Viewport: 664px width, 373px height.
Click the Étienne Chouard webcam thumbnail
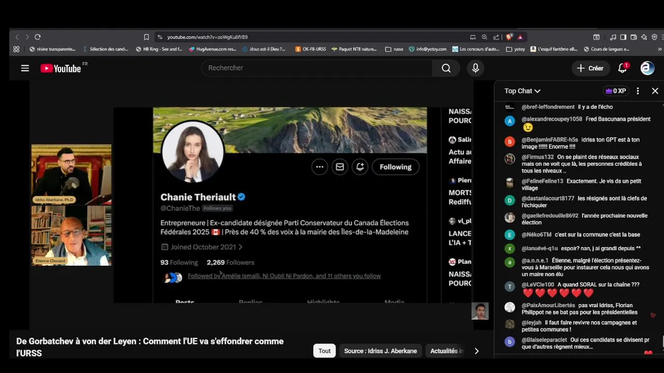point(72,236)
